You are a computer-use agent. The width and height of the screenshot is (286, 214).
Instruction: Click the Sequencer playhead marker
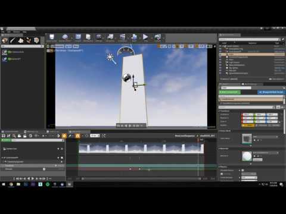[x=198, y=140]
